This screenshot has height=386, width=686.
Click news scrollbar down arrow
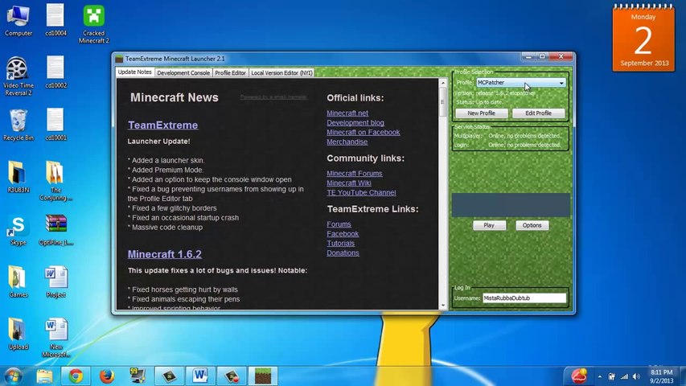[x=443, y=305]
